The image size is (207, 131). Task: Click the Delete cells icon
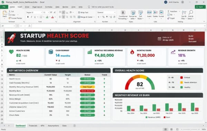(x=155, y=12)
